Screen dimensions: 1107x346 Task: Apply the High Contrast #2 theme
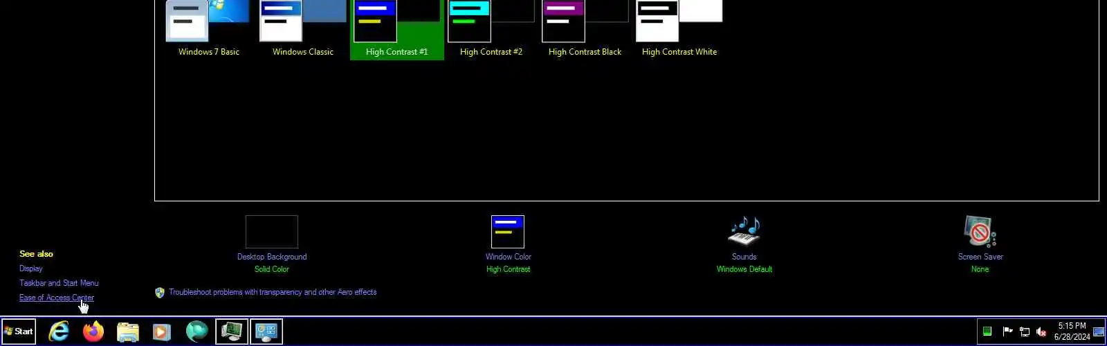(491, 30)
